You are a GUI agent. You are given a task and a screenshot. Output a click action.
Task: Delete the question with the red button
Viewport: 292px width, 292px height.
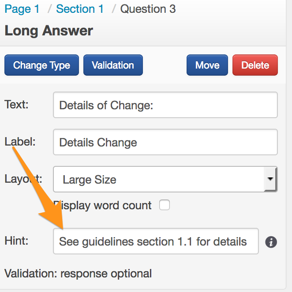pyautogui.click(x=255, y=65)
